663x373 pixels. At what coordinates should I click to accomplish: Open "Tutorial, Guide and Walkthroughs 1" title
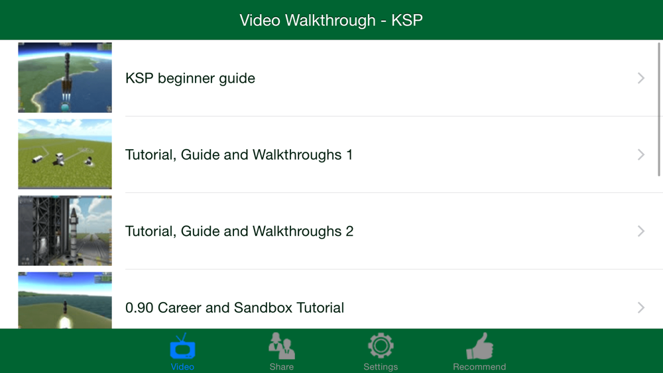click(239, 154)
